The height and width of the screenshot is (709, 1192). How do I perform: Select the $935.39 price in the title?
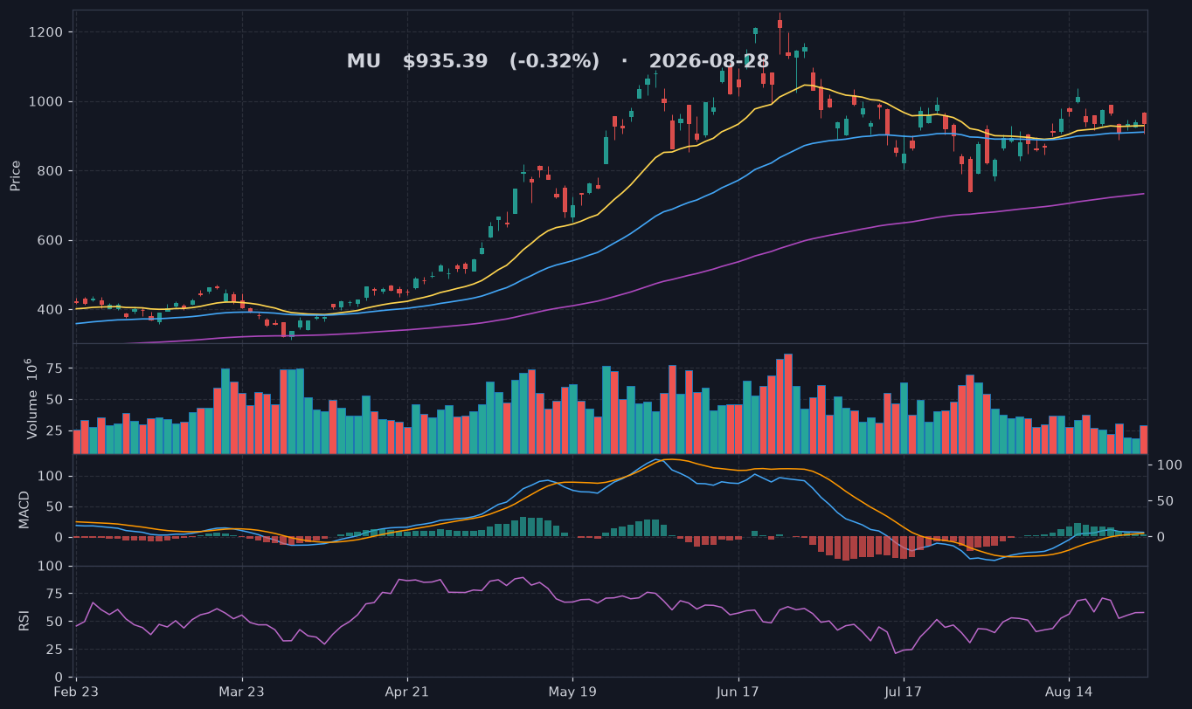[x=445, y=62]
